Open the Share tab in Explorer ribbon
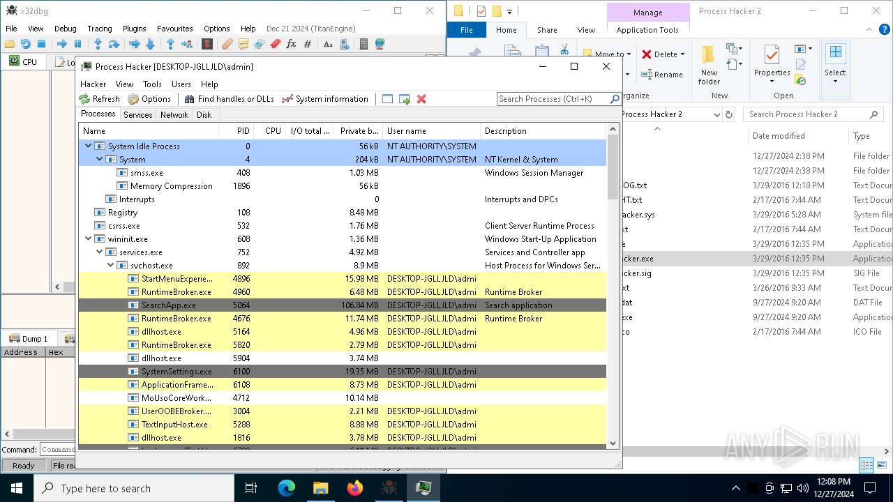893x502 pixels. point(547,30)
